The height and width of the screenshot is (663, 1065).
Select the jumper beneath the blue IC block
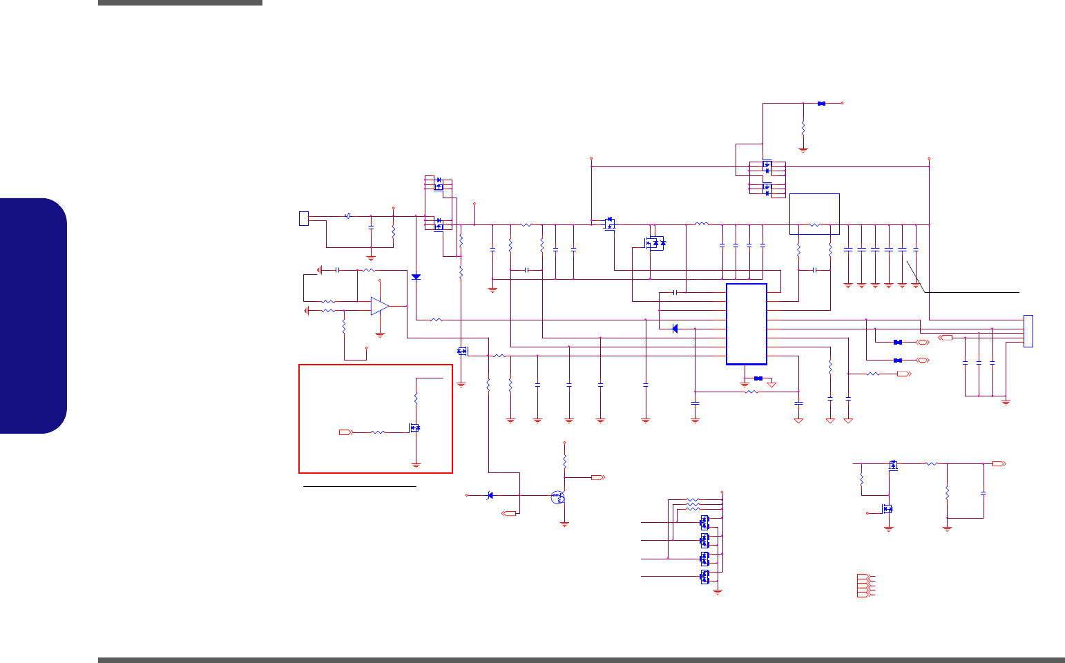(758, 378)
